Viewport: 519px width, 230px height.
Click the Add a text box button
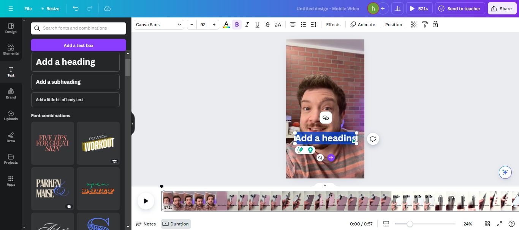tap(78, 45)
